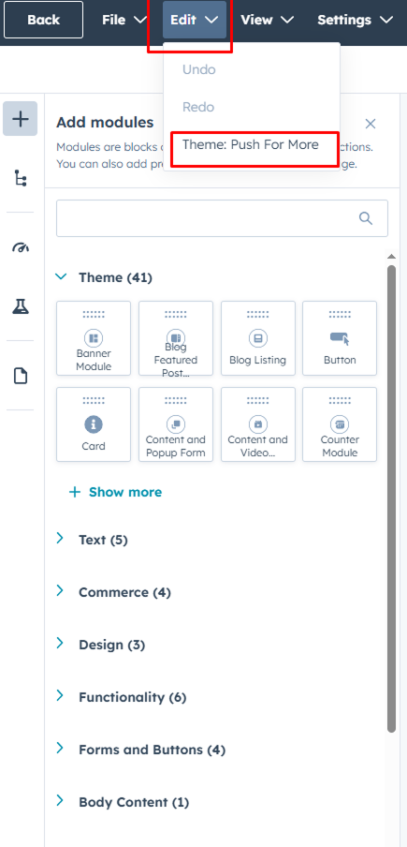Image resolution: width=407 pixels, height=847 pixels.
Task: Expand the Commerce (4) category
Action: click(x=114, y=592)
